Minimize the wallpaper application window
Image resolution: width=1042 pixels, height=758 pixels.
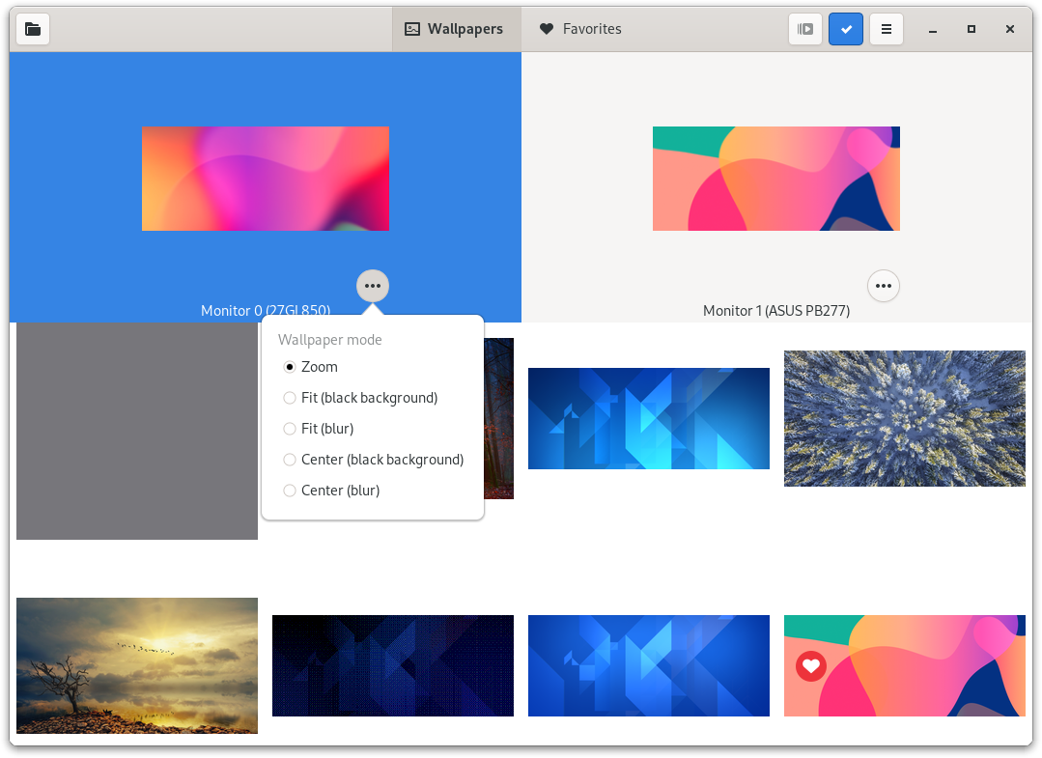pos(933,29)
